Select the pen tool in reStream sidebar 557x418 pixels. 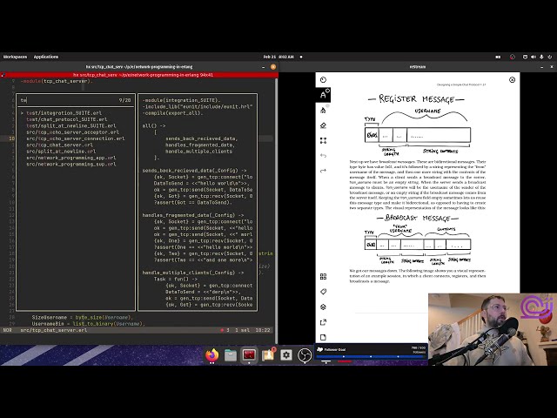click(x=323, y=95)
